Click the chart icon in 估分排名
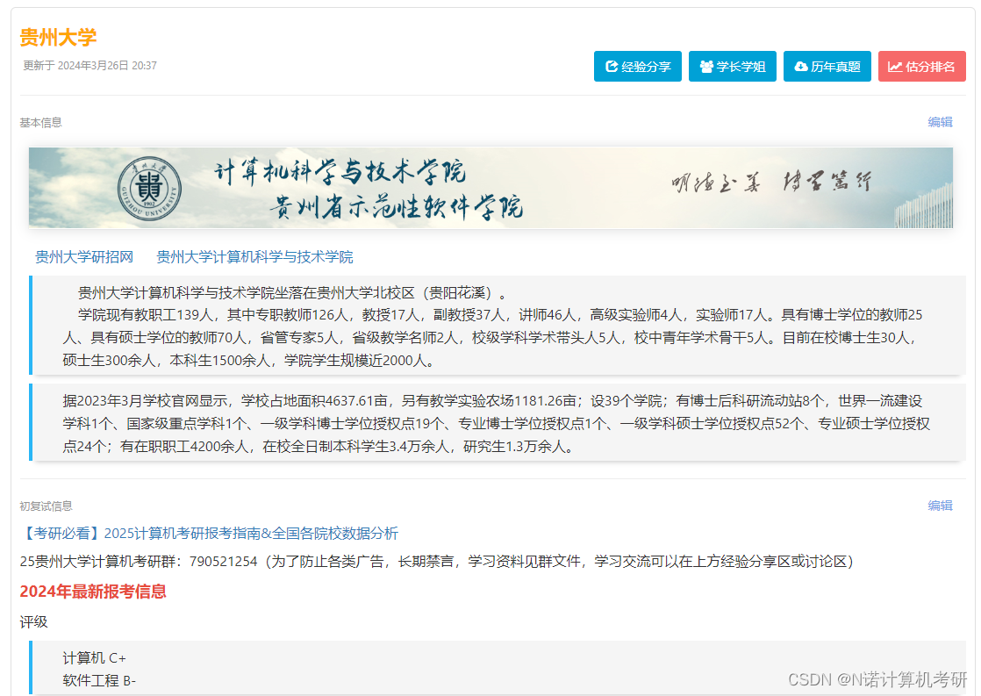Screen dimensions: 981x696 click(x=895, y=67)
